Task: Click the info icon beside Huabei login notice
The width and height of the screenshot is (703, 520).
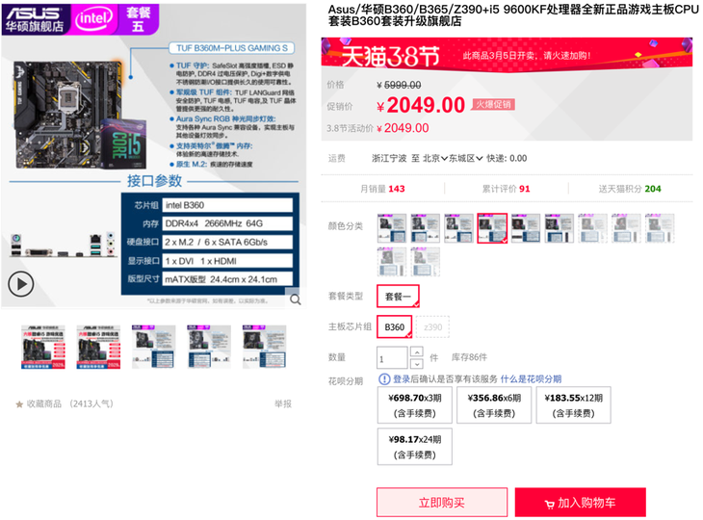Action: coord(384,379)
